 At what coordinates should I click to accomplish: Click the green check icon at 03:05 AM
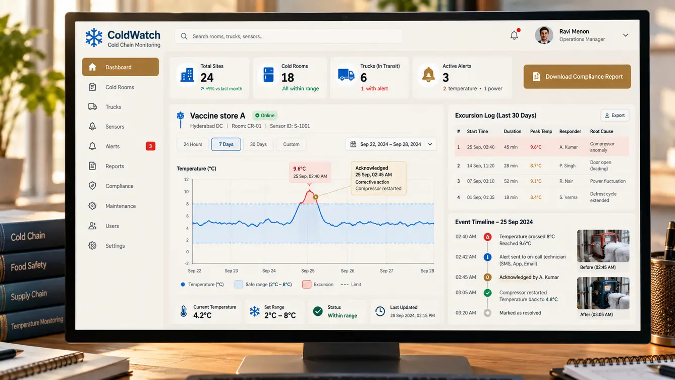pos(487,293)
